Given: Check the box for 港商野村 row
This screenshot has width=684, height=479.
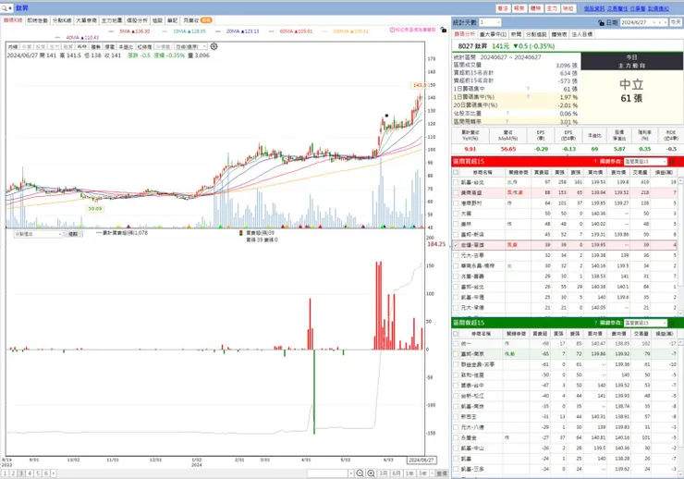Looking at the screenshot, I should (x=456, y=203).
